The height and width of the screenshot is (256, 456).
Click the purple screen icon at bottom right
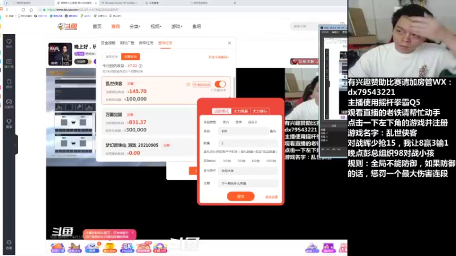(329, 247)
